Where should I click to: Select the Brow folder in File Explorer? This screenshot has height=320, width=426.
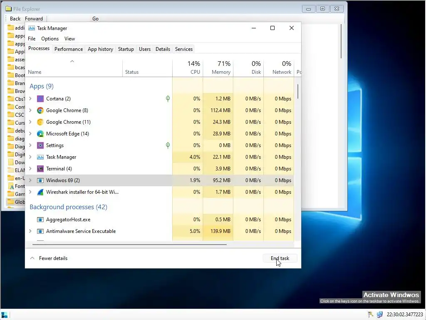pos(16,91)
